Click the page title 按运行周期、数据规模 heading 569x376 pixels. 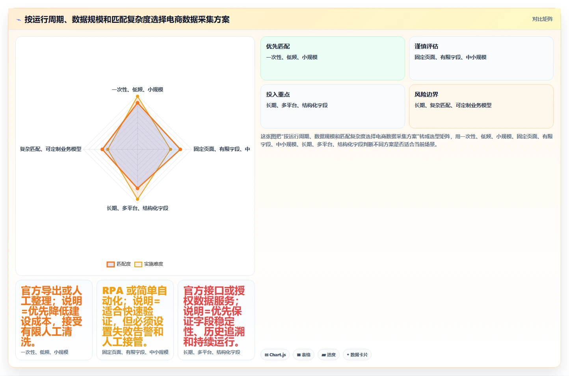click(x=127, y=19)
